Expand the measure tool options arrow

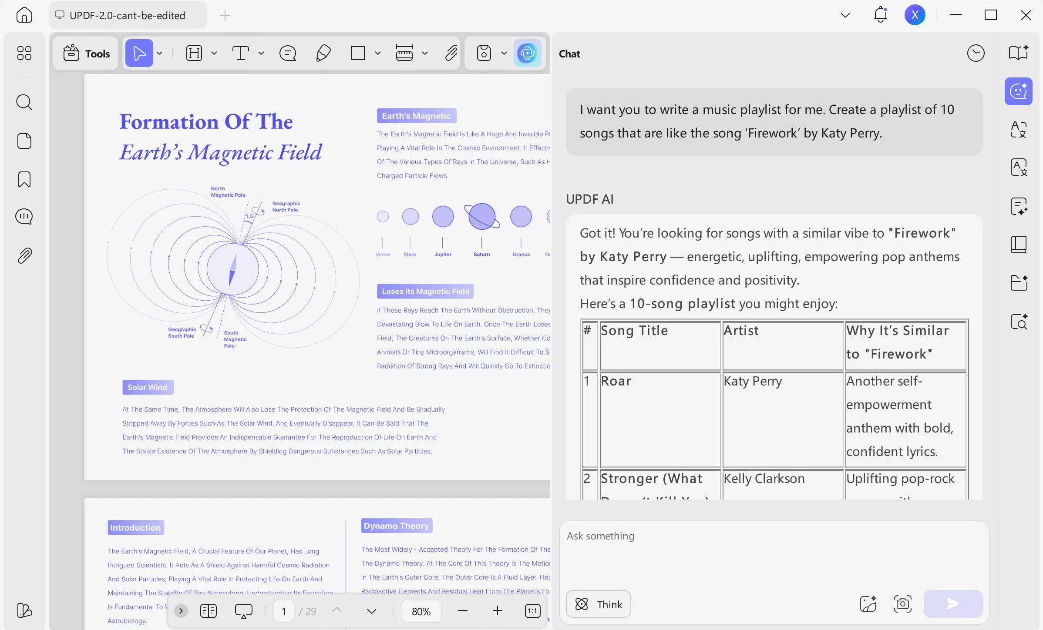pyautogui.click(x=425, y=53)
